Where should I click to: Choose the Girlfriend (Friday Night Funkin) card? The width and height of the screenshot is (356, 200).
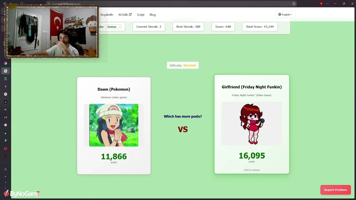point(252,124)
